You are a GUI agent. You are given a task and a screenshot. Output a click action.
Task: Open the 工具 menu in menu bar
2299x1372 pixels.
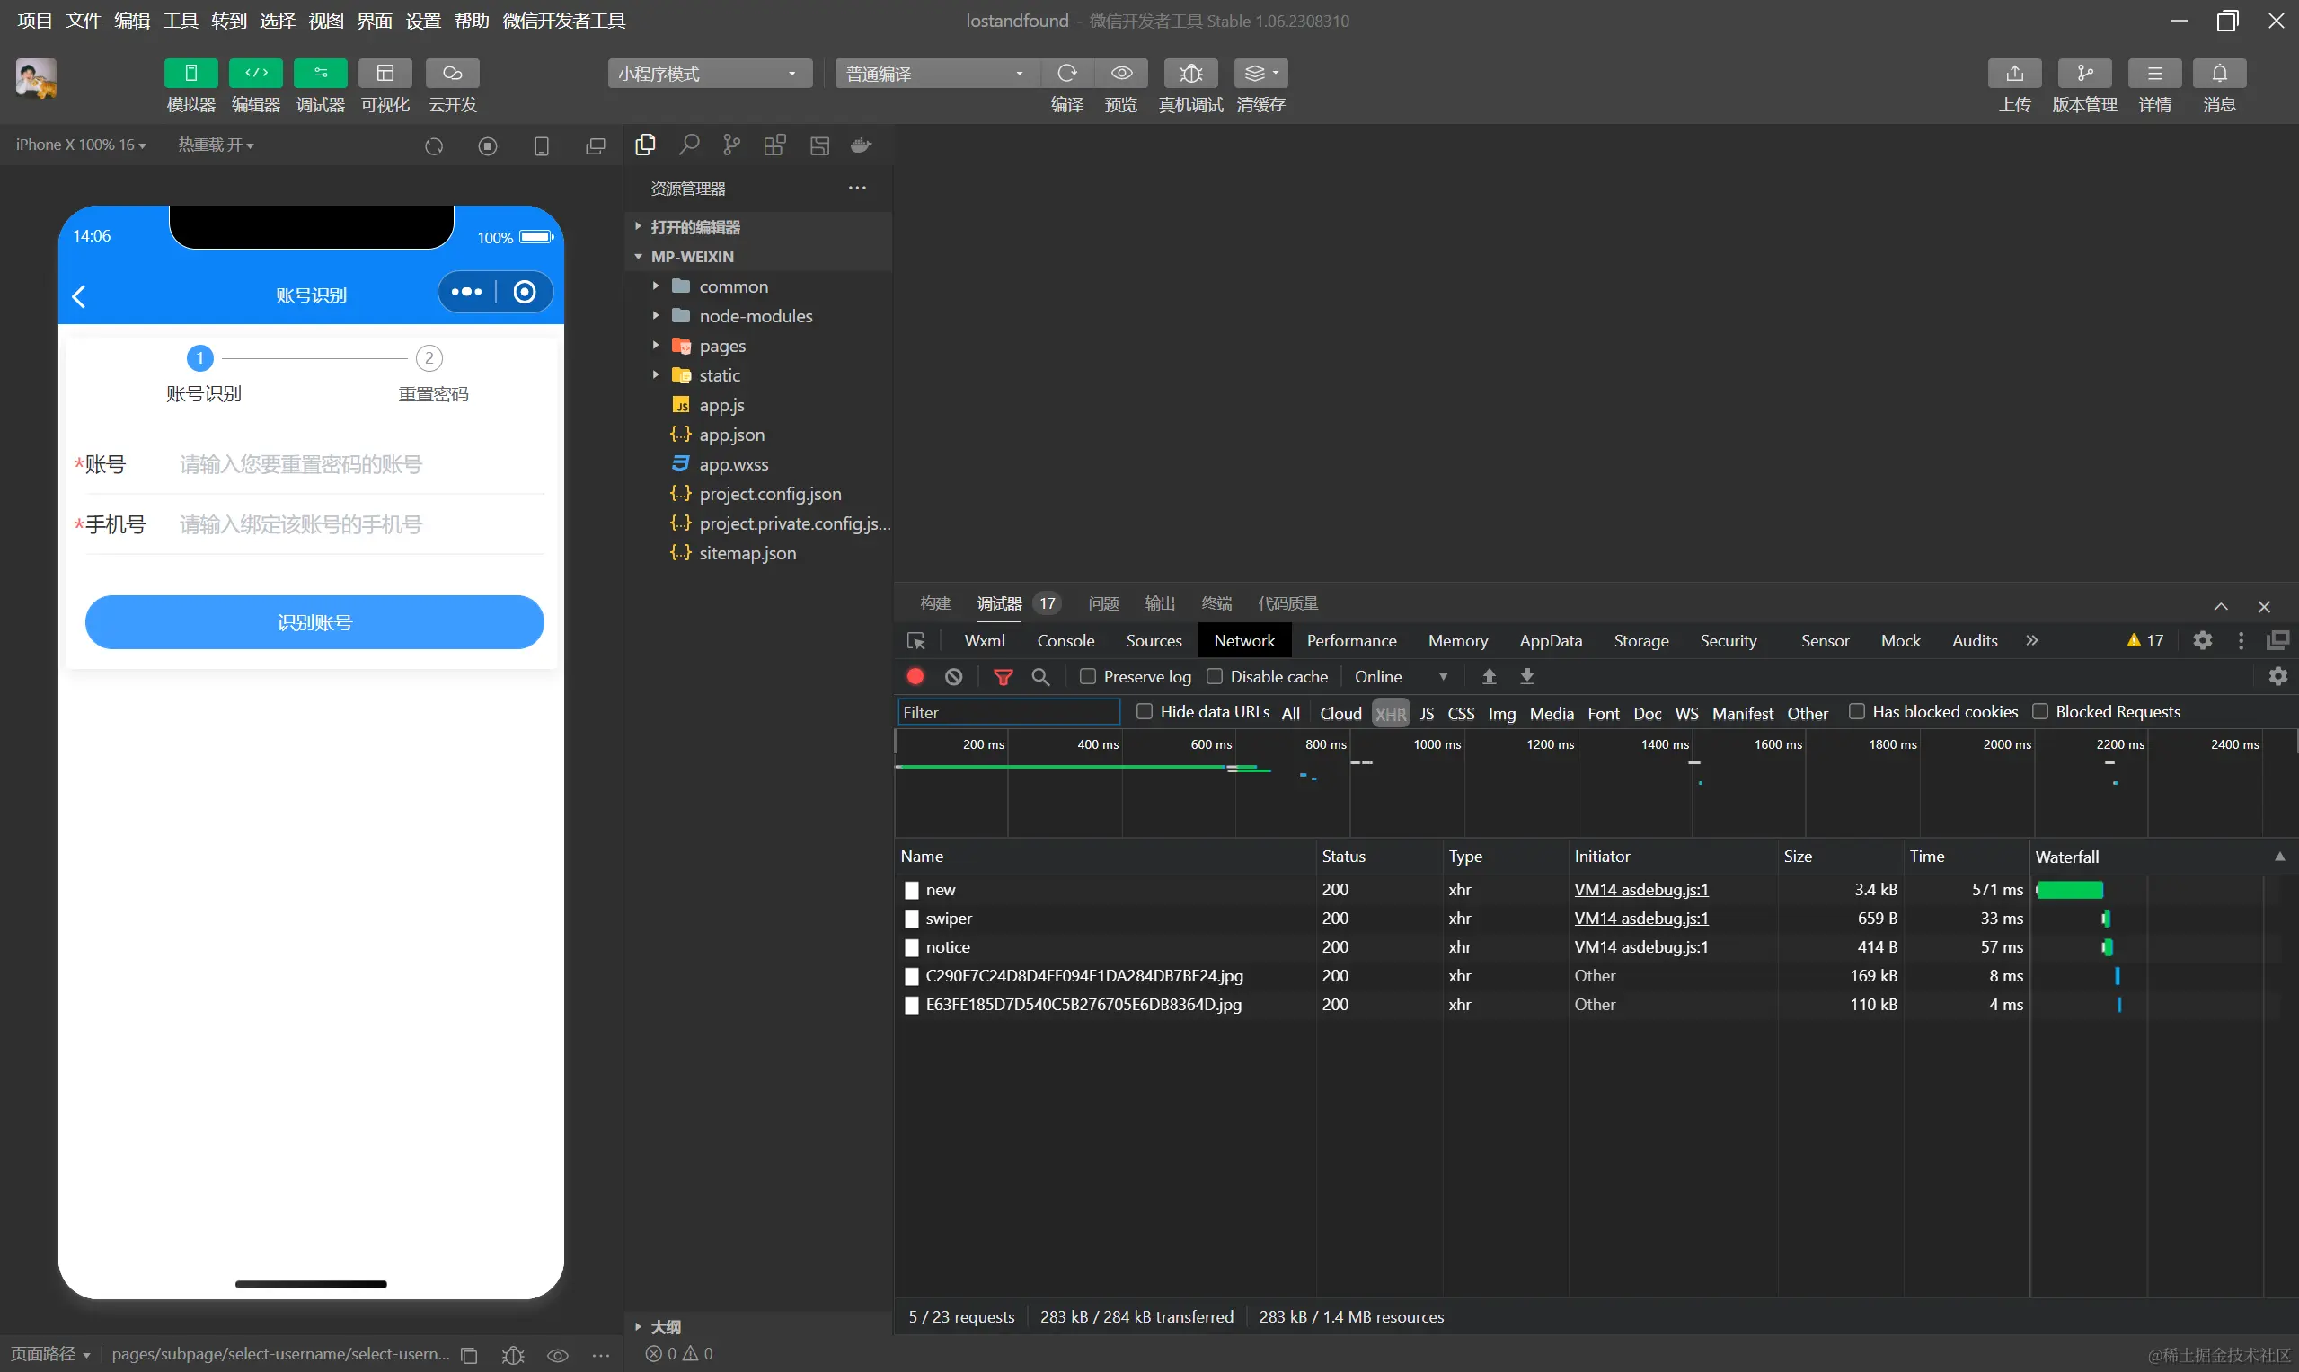tap(181, 21)
